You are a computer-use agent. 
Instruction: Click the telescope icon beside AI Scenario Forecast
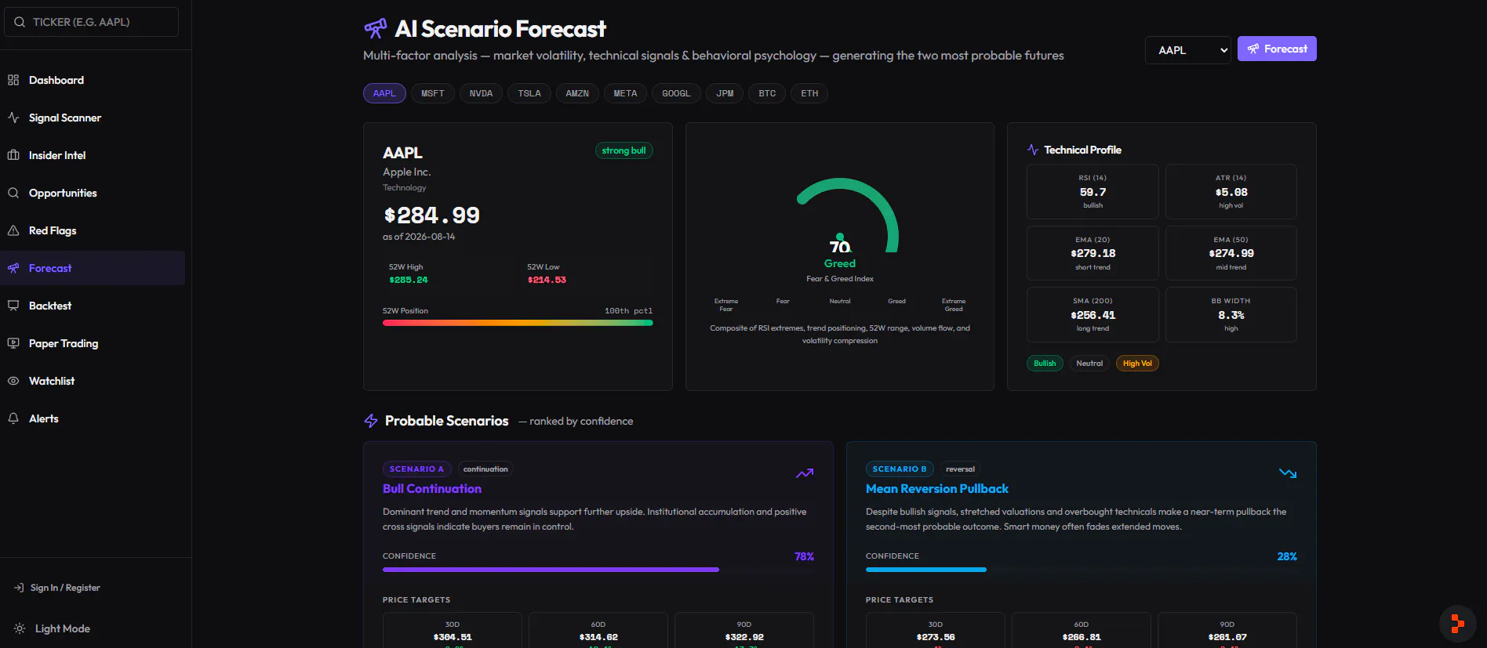[x=376, y=29]
